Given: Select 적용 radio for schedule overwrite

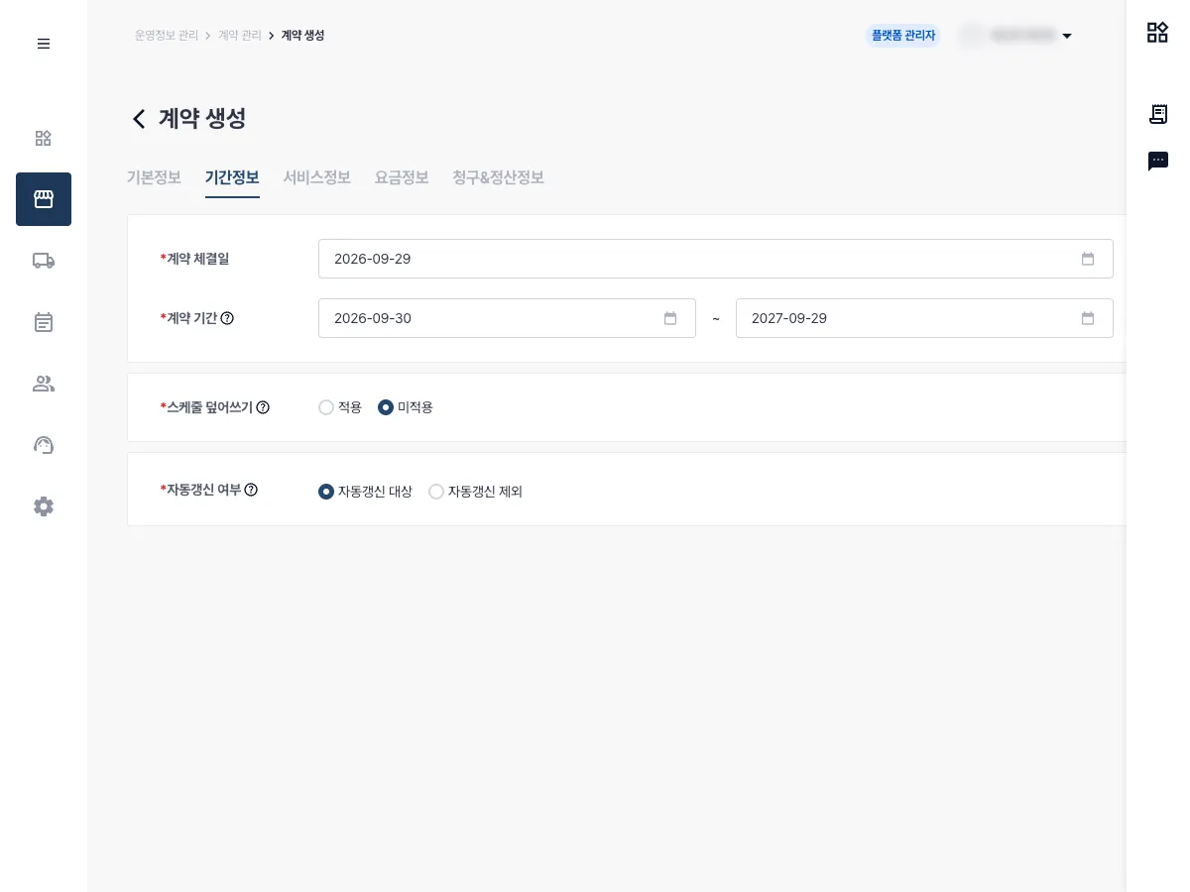Looking at the screenshot, I should (x=326, y=407).
